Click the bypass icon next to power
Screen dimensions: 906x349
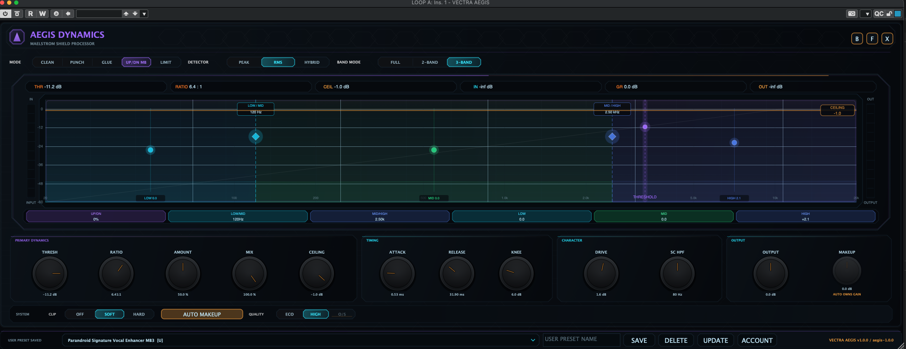[17, 14]
